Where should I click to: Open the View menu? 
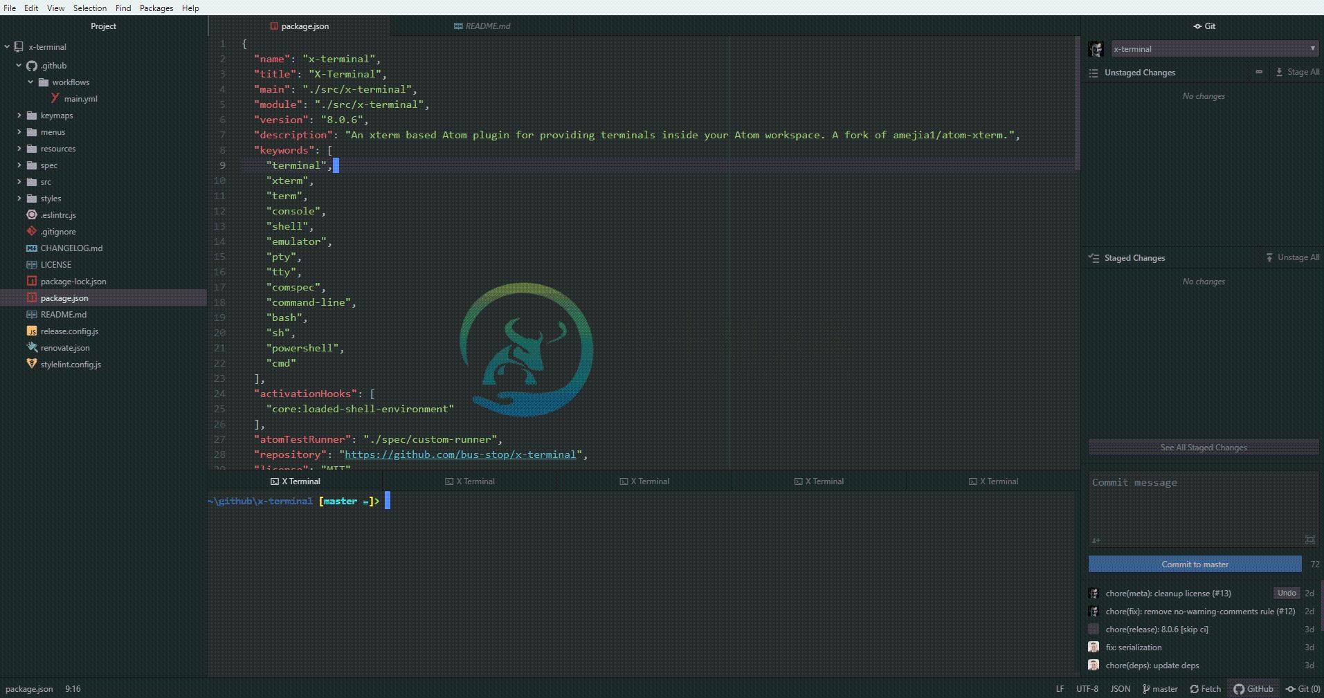[x=55, y=8]
